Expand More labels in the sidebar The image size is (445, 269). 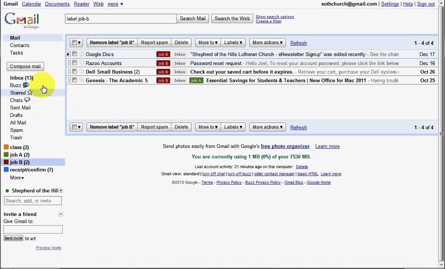point(17,177)
